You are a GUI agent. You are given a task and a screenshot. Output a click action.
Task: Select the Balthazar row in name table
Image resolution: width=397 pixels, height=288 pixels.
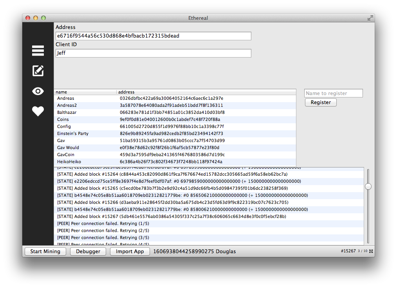click(x=67, y=112)
